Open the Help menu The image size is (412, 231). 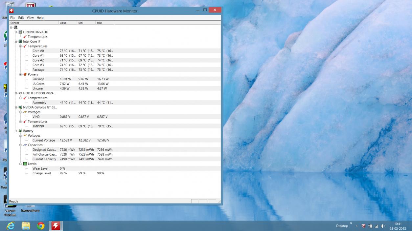tap(40, 18)
